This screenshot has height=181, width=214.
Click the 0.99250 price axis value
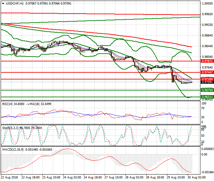[207, 25]
